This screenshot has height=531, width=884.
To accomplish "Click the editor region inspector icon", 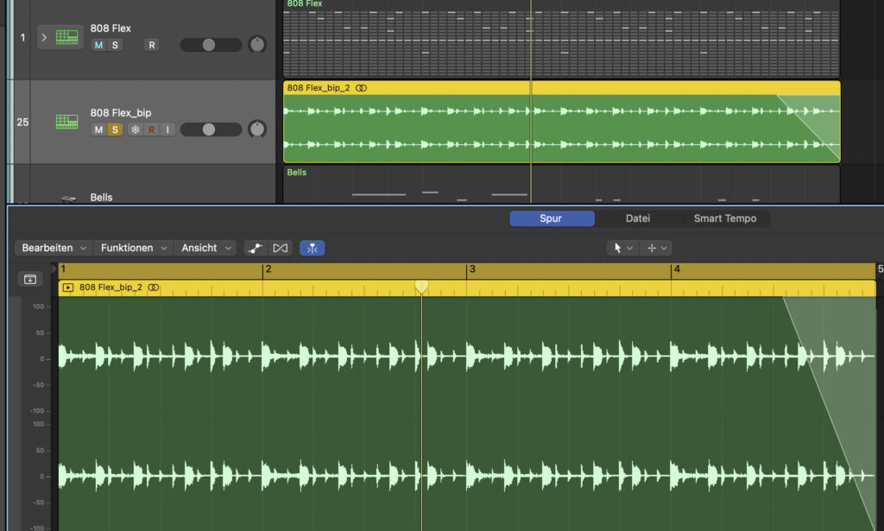I will (x=30, y=279).
